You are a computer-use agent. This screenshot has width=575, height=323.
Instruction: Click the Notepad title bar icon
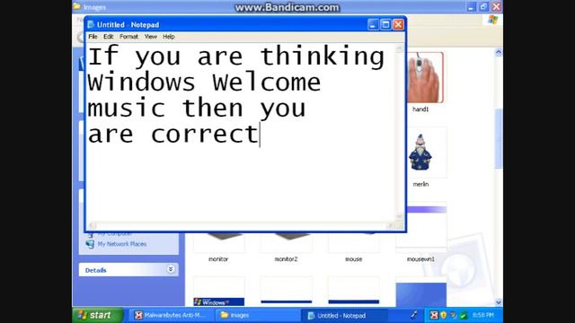click(x=91, y=24)
